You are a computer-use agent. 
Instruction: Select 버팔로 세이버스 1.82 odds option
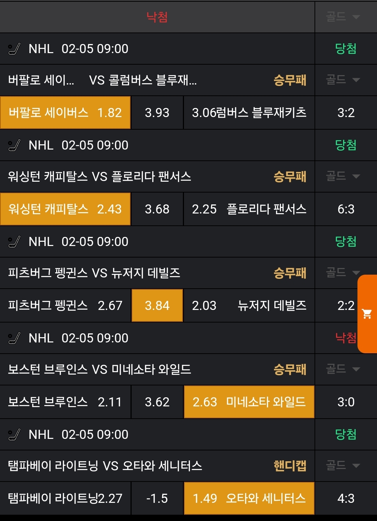coord(65,113)
